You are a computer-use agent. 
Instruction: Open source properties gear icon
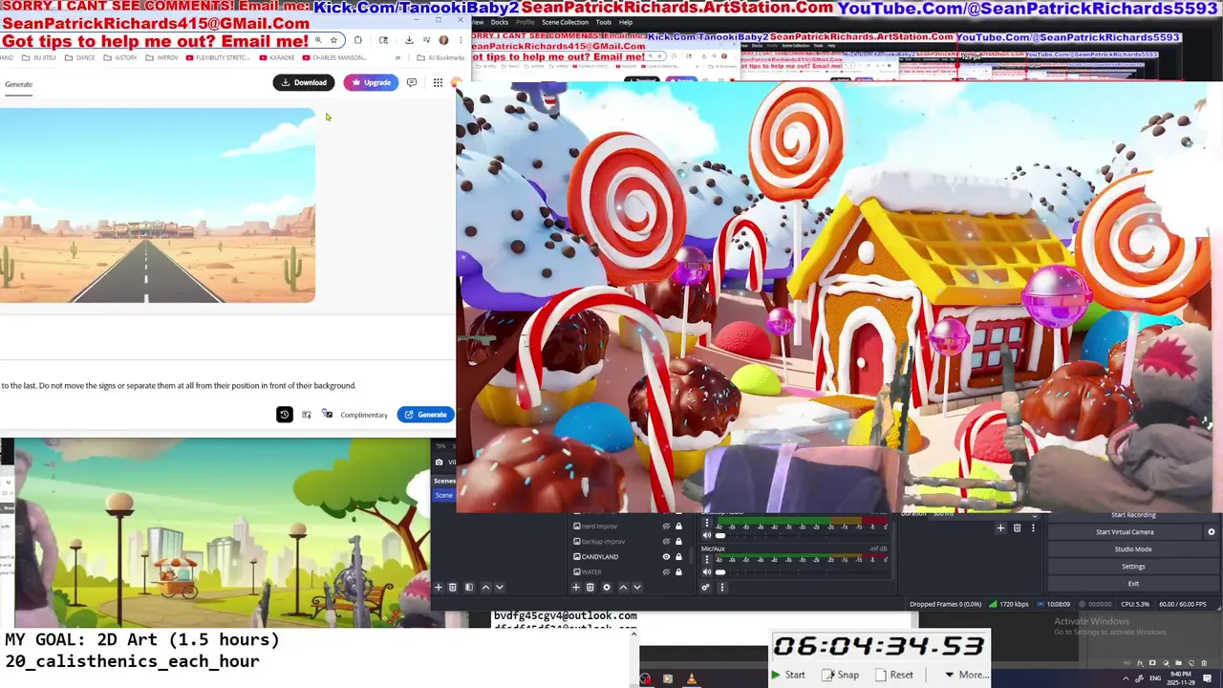coord(606,587)
